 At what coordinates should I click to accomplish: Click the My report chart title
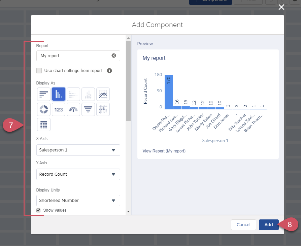tap(154, 58)
